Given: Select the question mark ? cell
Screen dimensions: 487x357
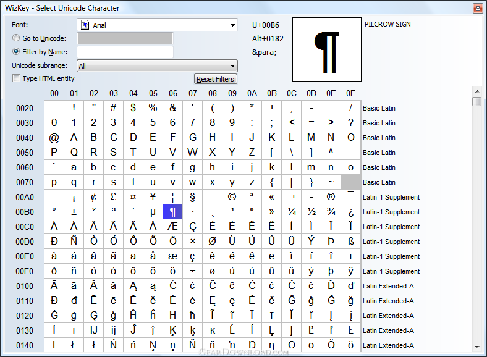Looking at the screenshot, I should (350, 123).
